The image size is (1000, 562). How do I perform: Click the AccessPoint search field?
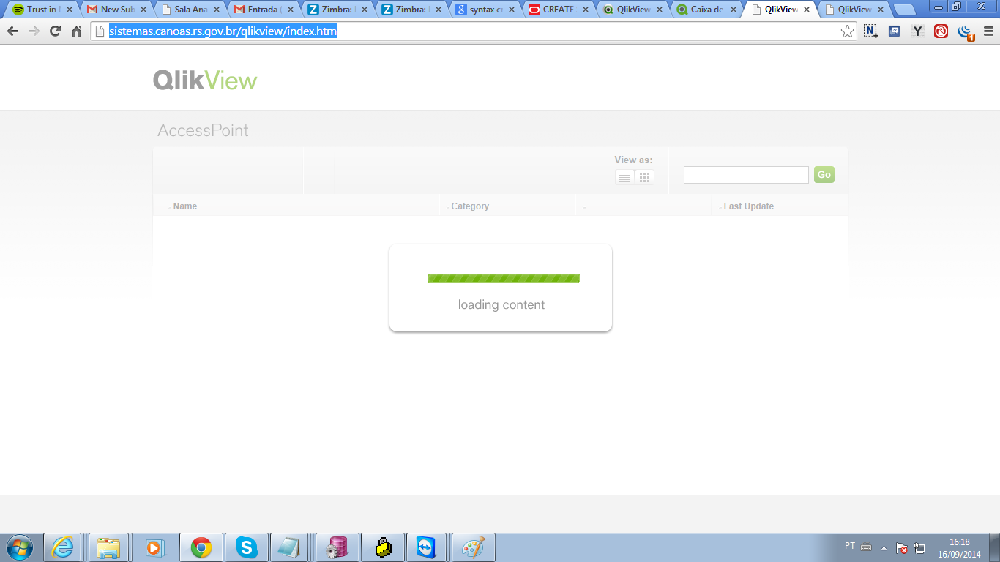point(746,175)
